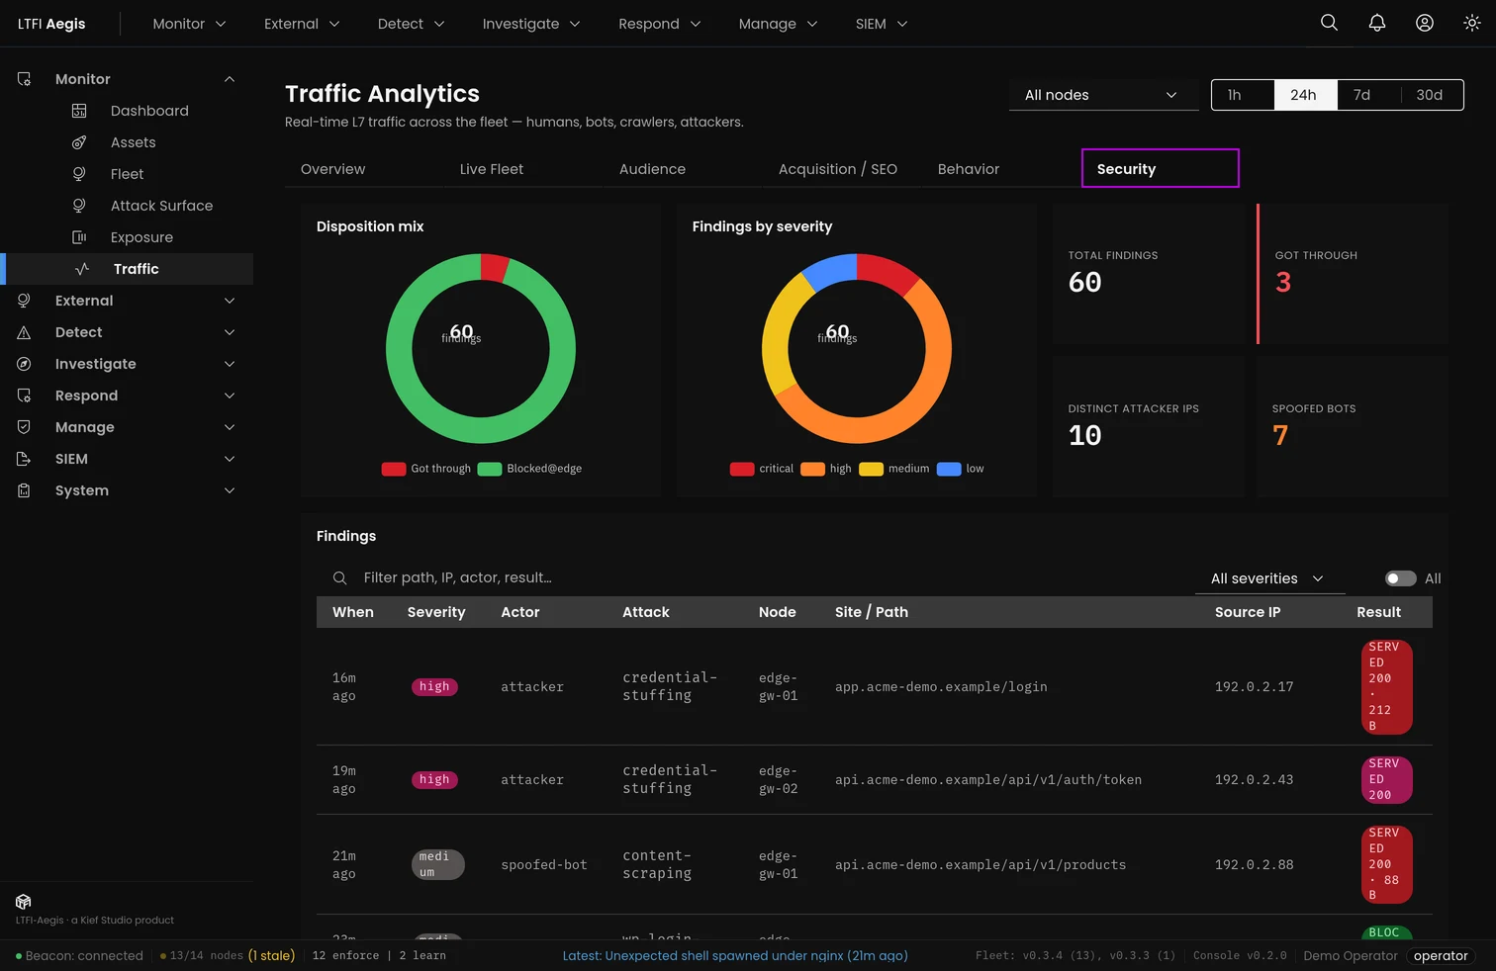Sort findings by Source IP column header
Screen dimensions: 1496x971
click(x=1248, y=612)
